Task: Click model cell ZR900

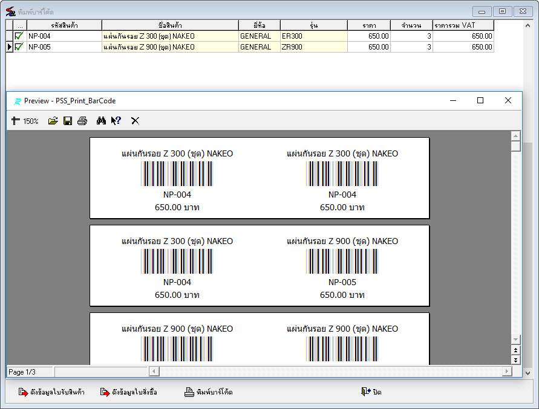Action: [313, 47]
